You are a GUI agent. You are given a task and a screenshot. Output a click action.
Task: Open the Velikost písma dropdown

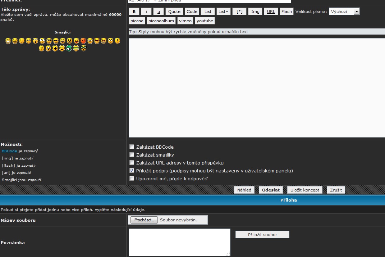click(x=344, y=12)
